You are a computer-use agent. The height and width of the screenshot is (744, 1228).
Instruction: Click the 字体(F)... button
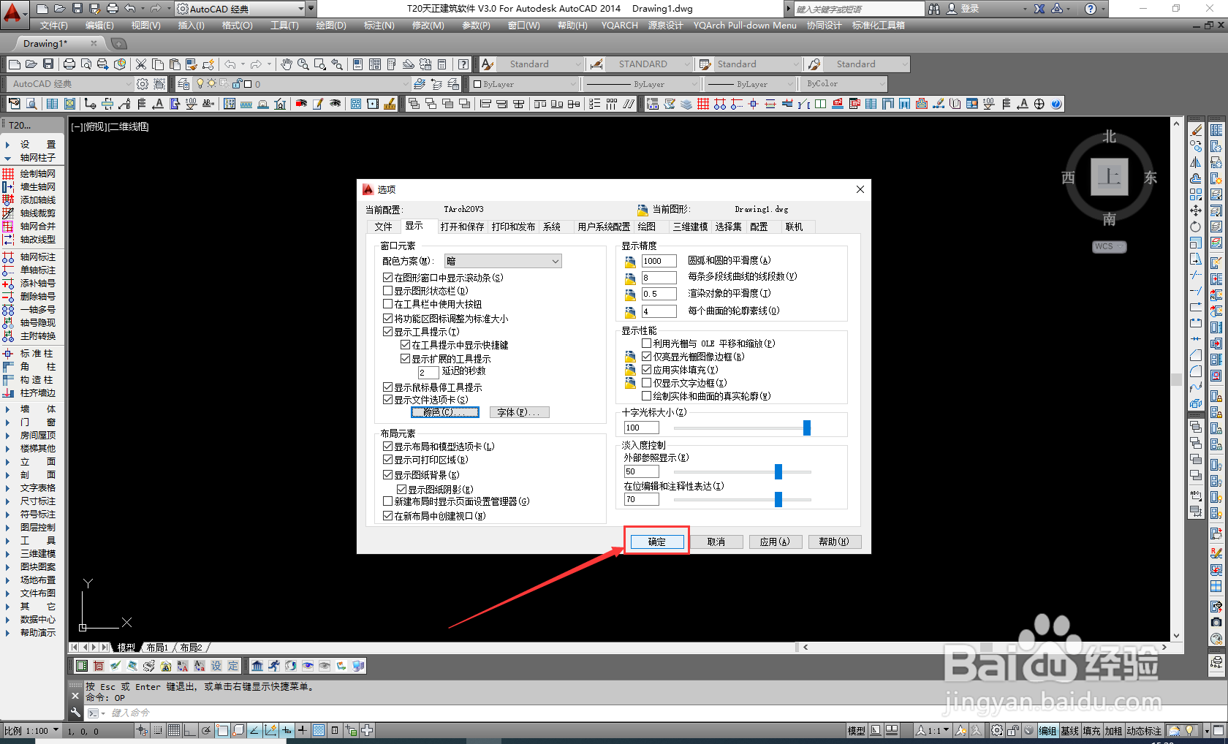[519, 412]
